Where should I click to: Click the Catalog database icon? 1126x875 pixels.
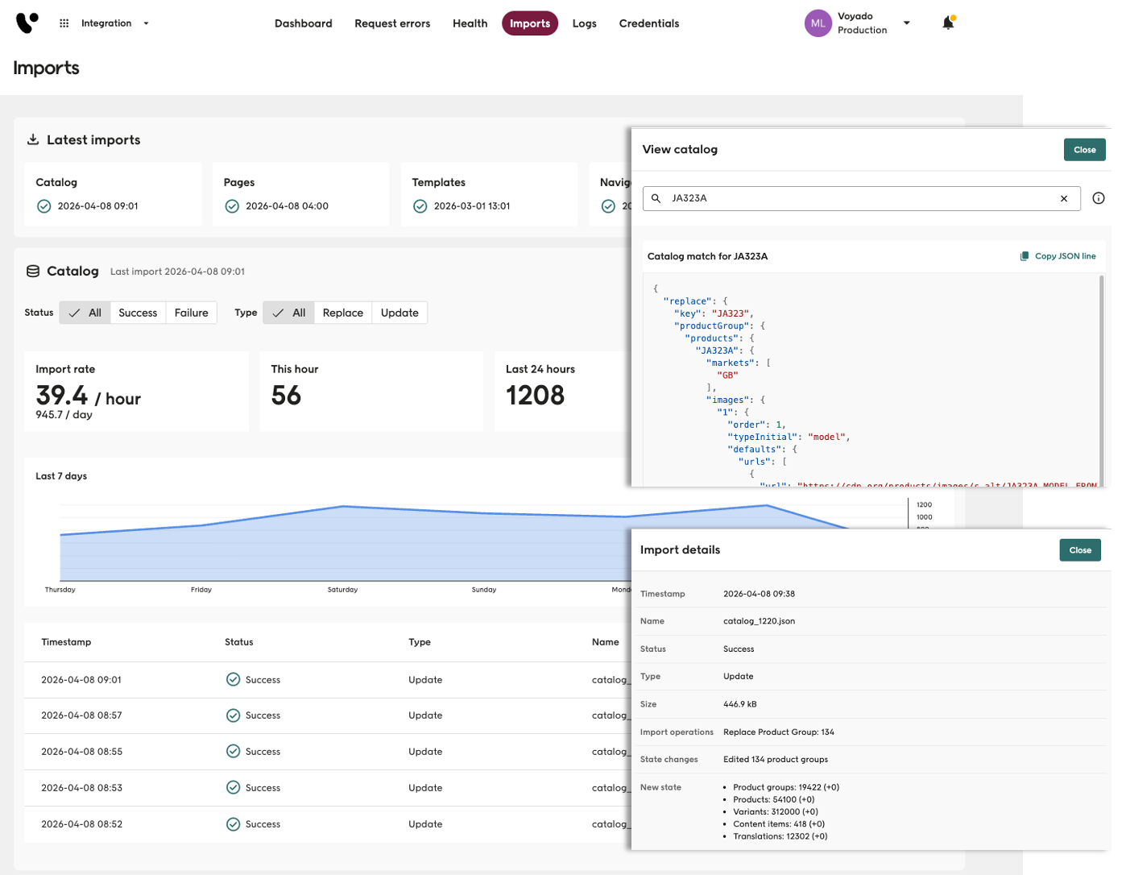tap(33, 272)
